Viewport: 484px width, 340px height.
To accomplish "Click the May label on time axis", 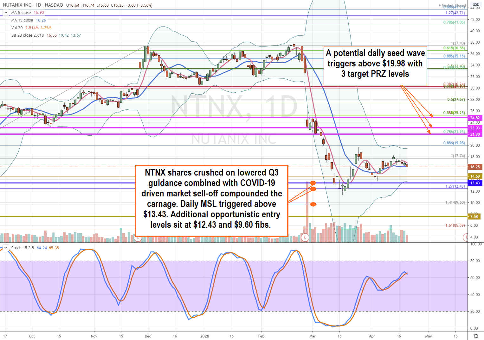I will 428,336.
